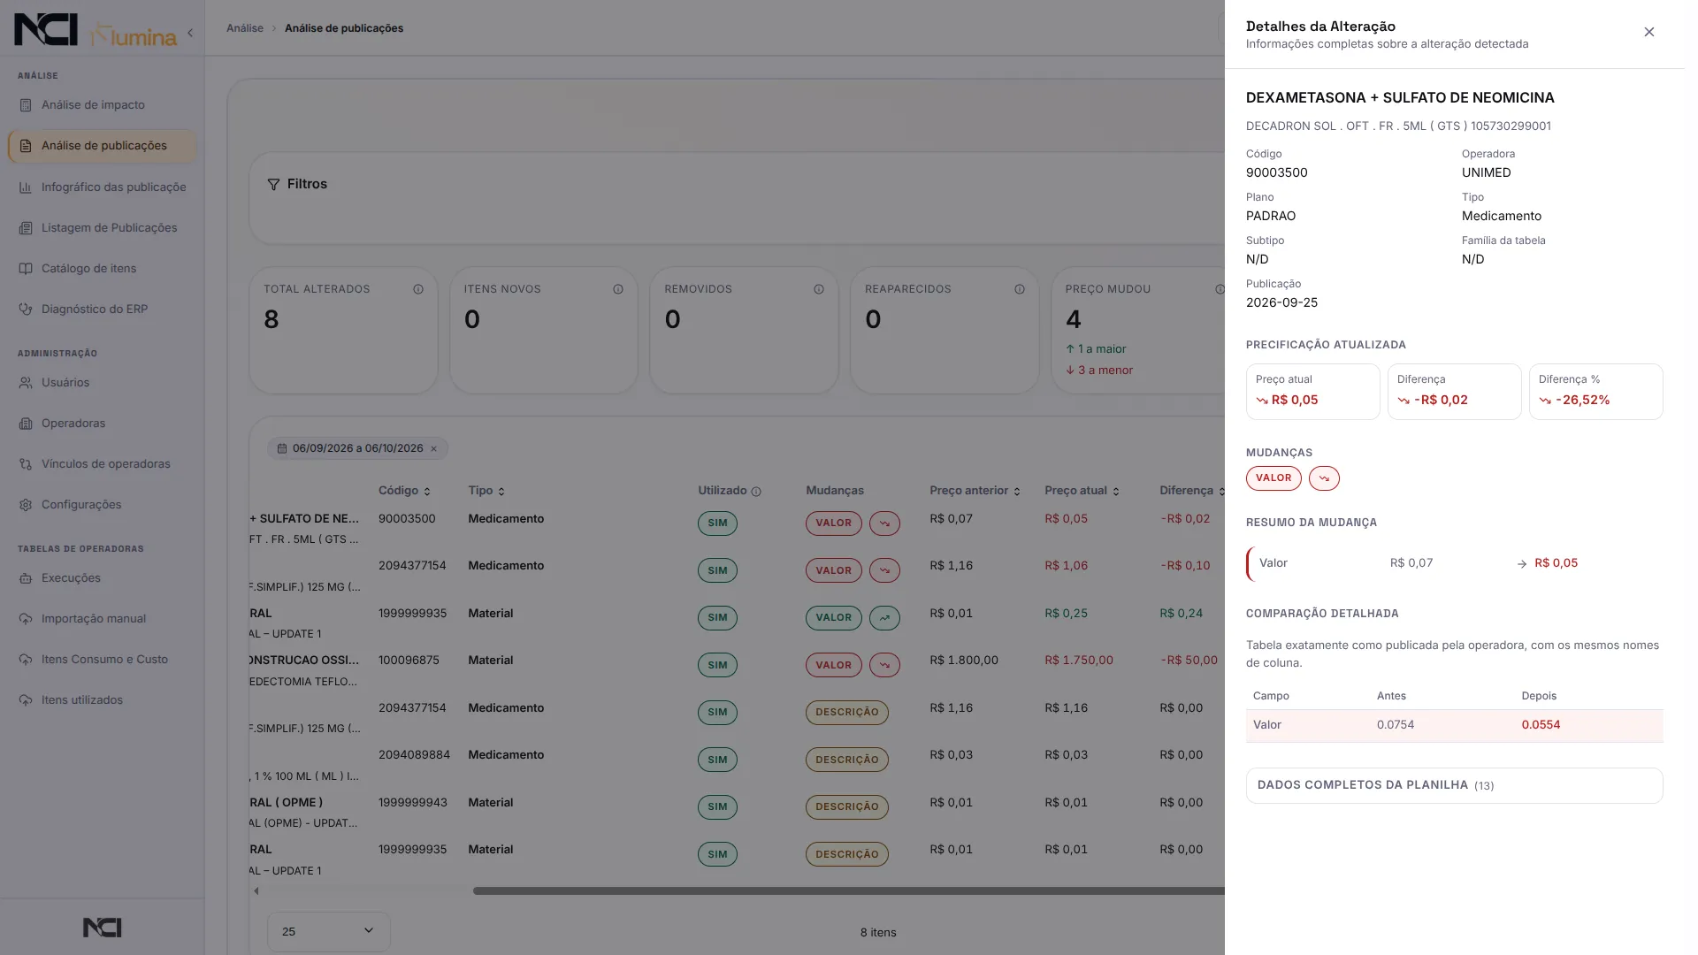Open Infográfico das publicações in the sidebar

102,187
